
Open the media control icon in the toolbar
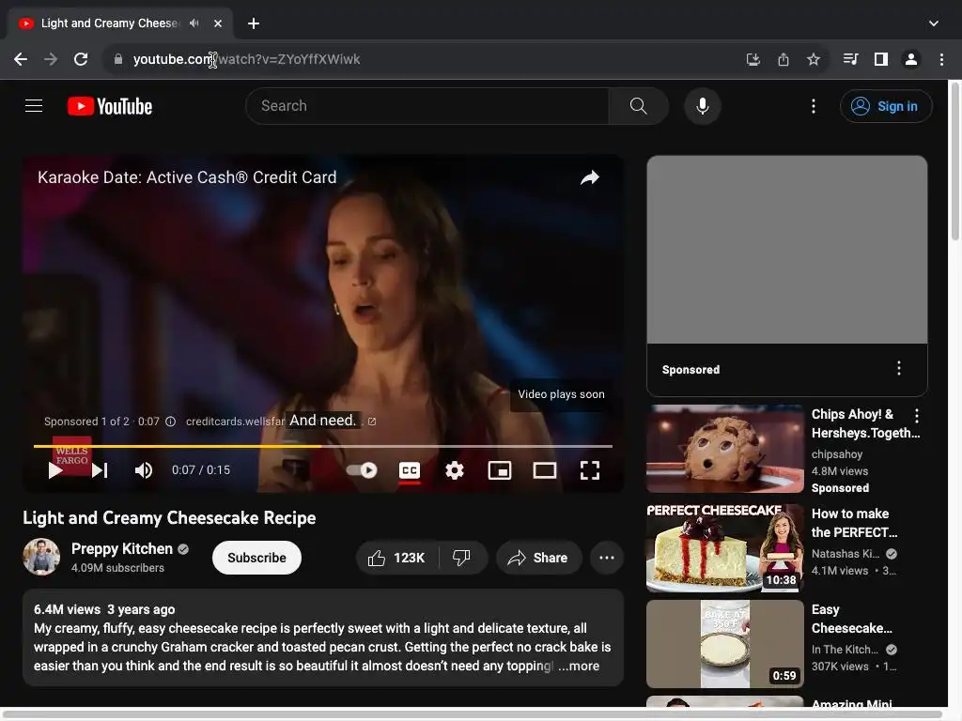coord(850,59)
